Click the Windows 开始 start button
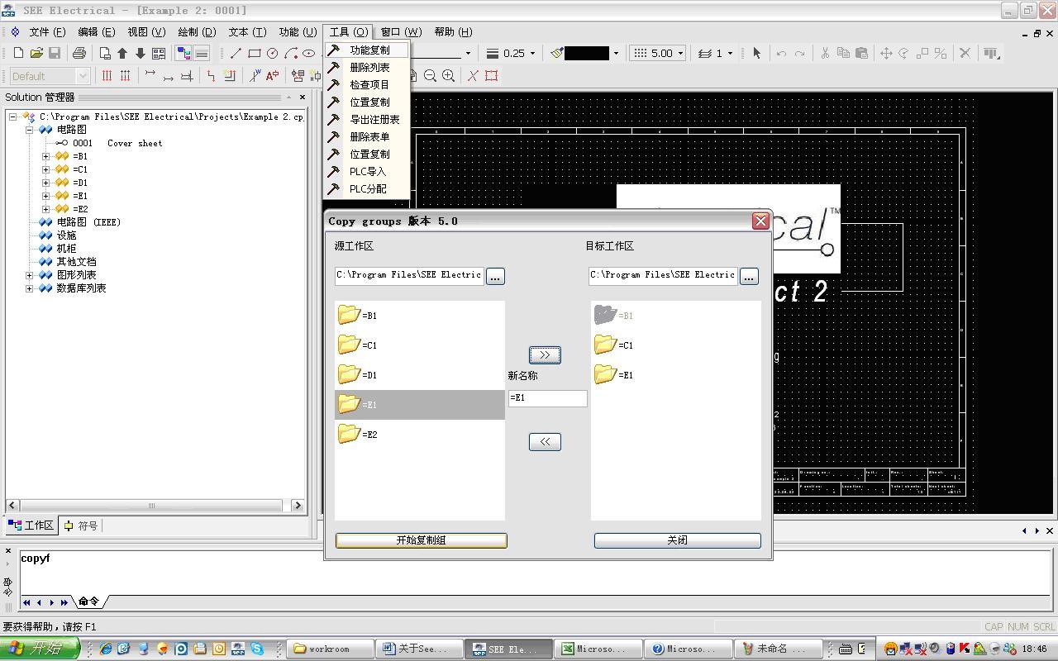 pyautogui.click(x=40, y=649)
